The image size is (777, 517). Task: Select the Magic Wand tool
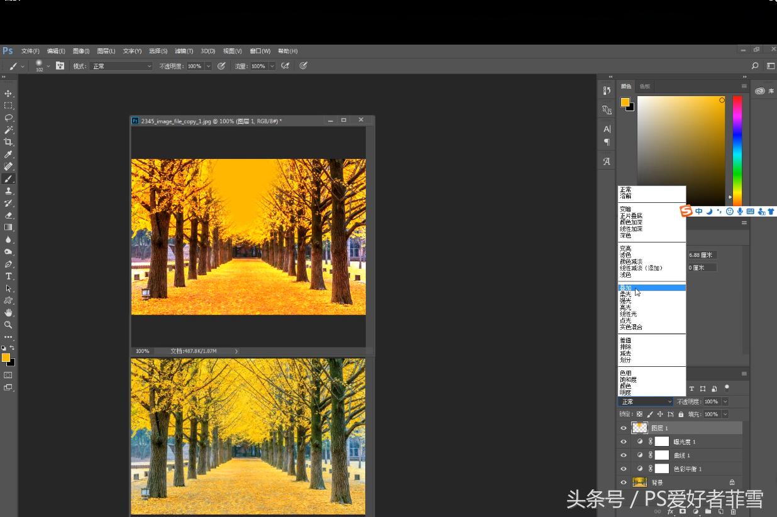pyautogui.click(x=8, y=130)
